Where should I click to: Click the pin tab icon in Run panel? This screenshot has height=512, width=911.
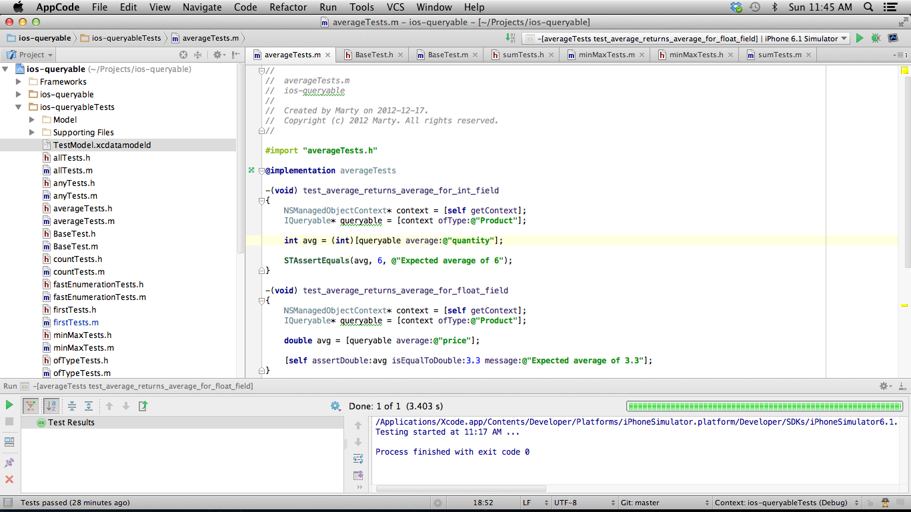click(9, 463)
